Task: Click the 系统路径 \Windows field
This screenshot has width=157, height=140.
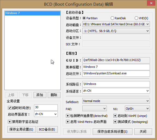Action: pyautogui.click(x=116, y=84)
